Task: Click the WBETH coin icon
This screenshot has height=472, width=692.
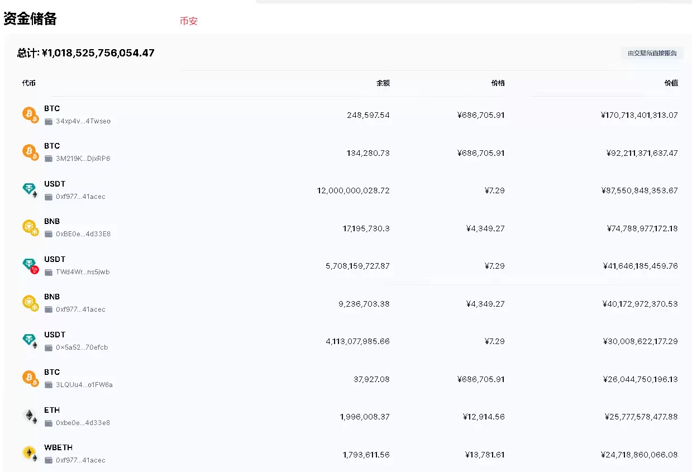Action: point(30,454)
